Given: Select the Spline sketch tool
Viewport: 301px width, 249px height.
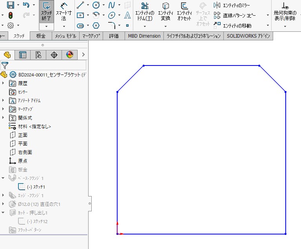Looking at the screenshot, I should click(112, 5).
